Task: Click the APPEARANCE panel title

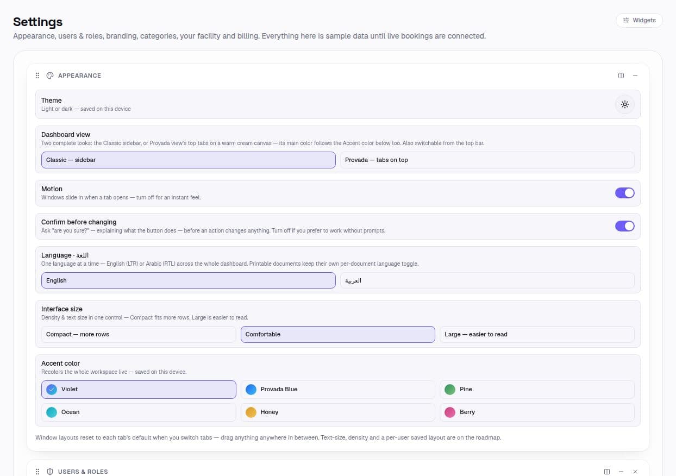Action: click(x=79, y=76)
